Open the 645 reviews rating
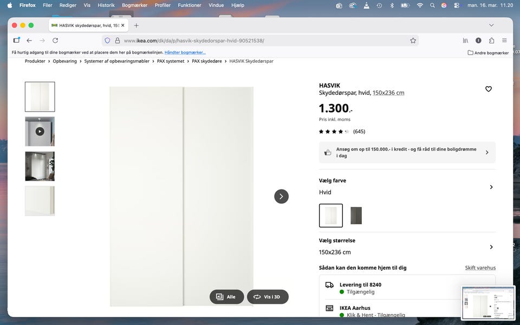Image resolution: width=520 pixels, height=325 pixels. point(342,132)
